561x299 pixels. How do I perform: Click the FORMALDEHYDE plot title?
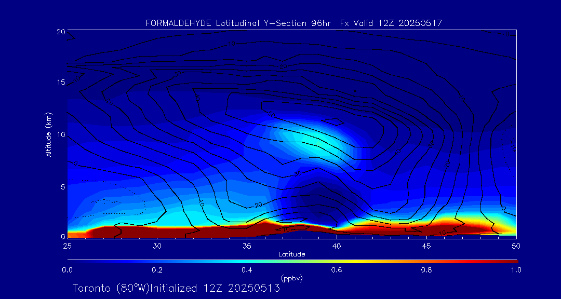click(293, 23)
